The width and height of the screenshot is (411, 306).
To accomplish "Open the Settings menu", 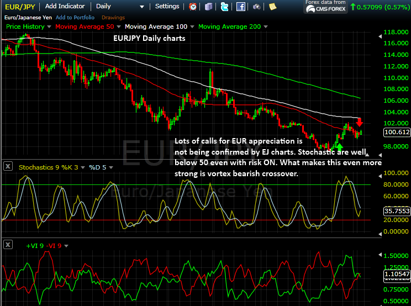I will click(167, 6).
